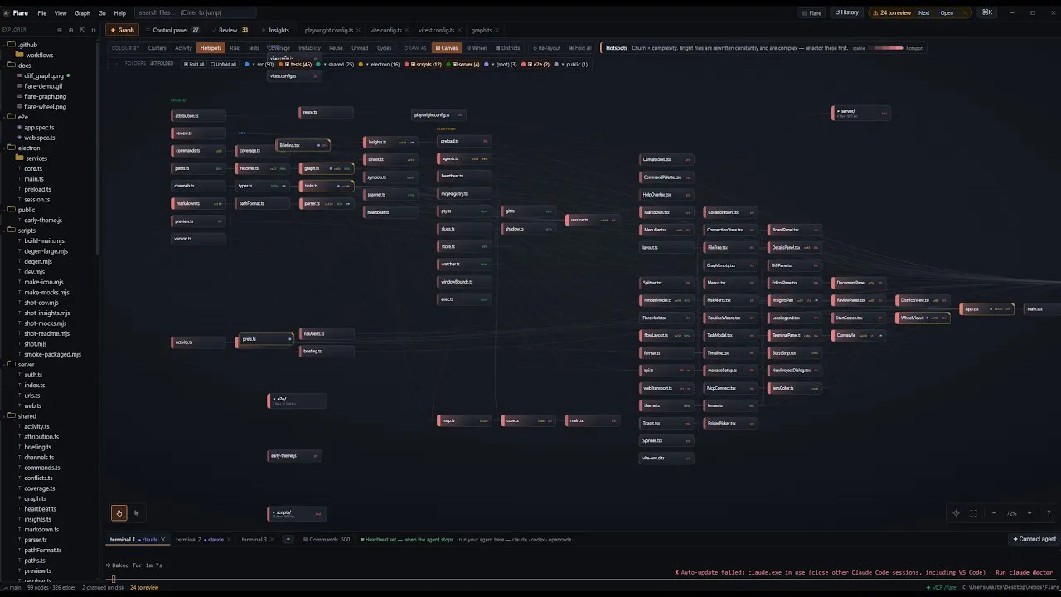1061x597 pixels.
Task: Unfold all folders
Action: (x=223, y=64)
